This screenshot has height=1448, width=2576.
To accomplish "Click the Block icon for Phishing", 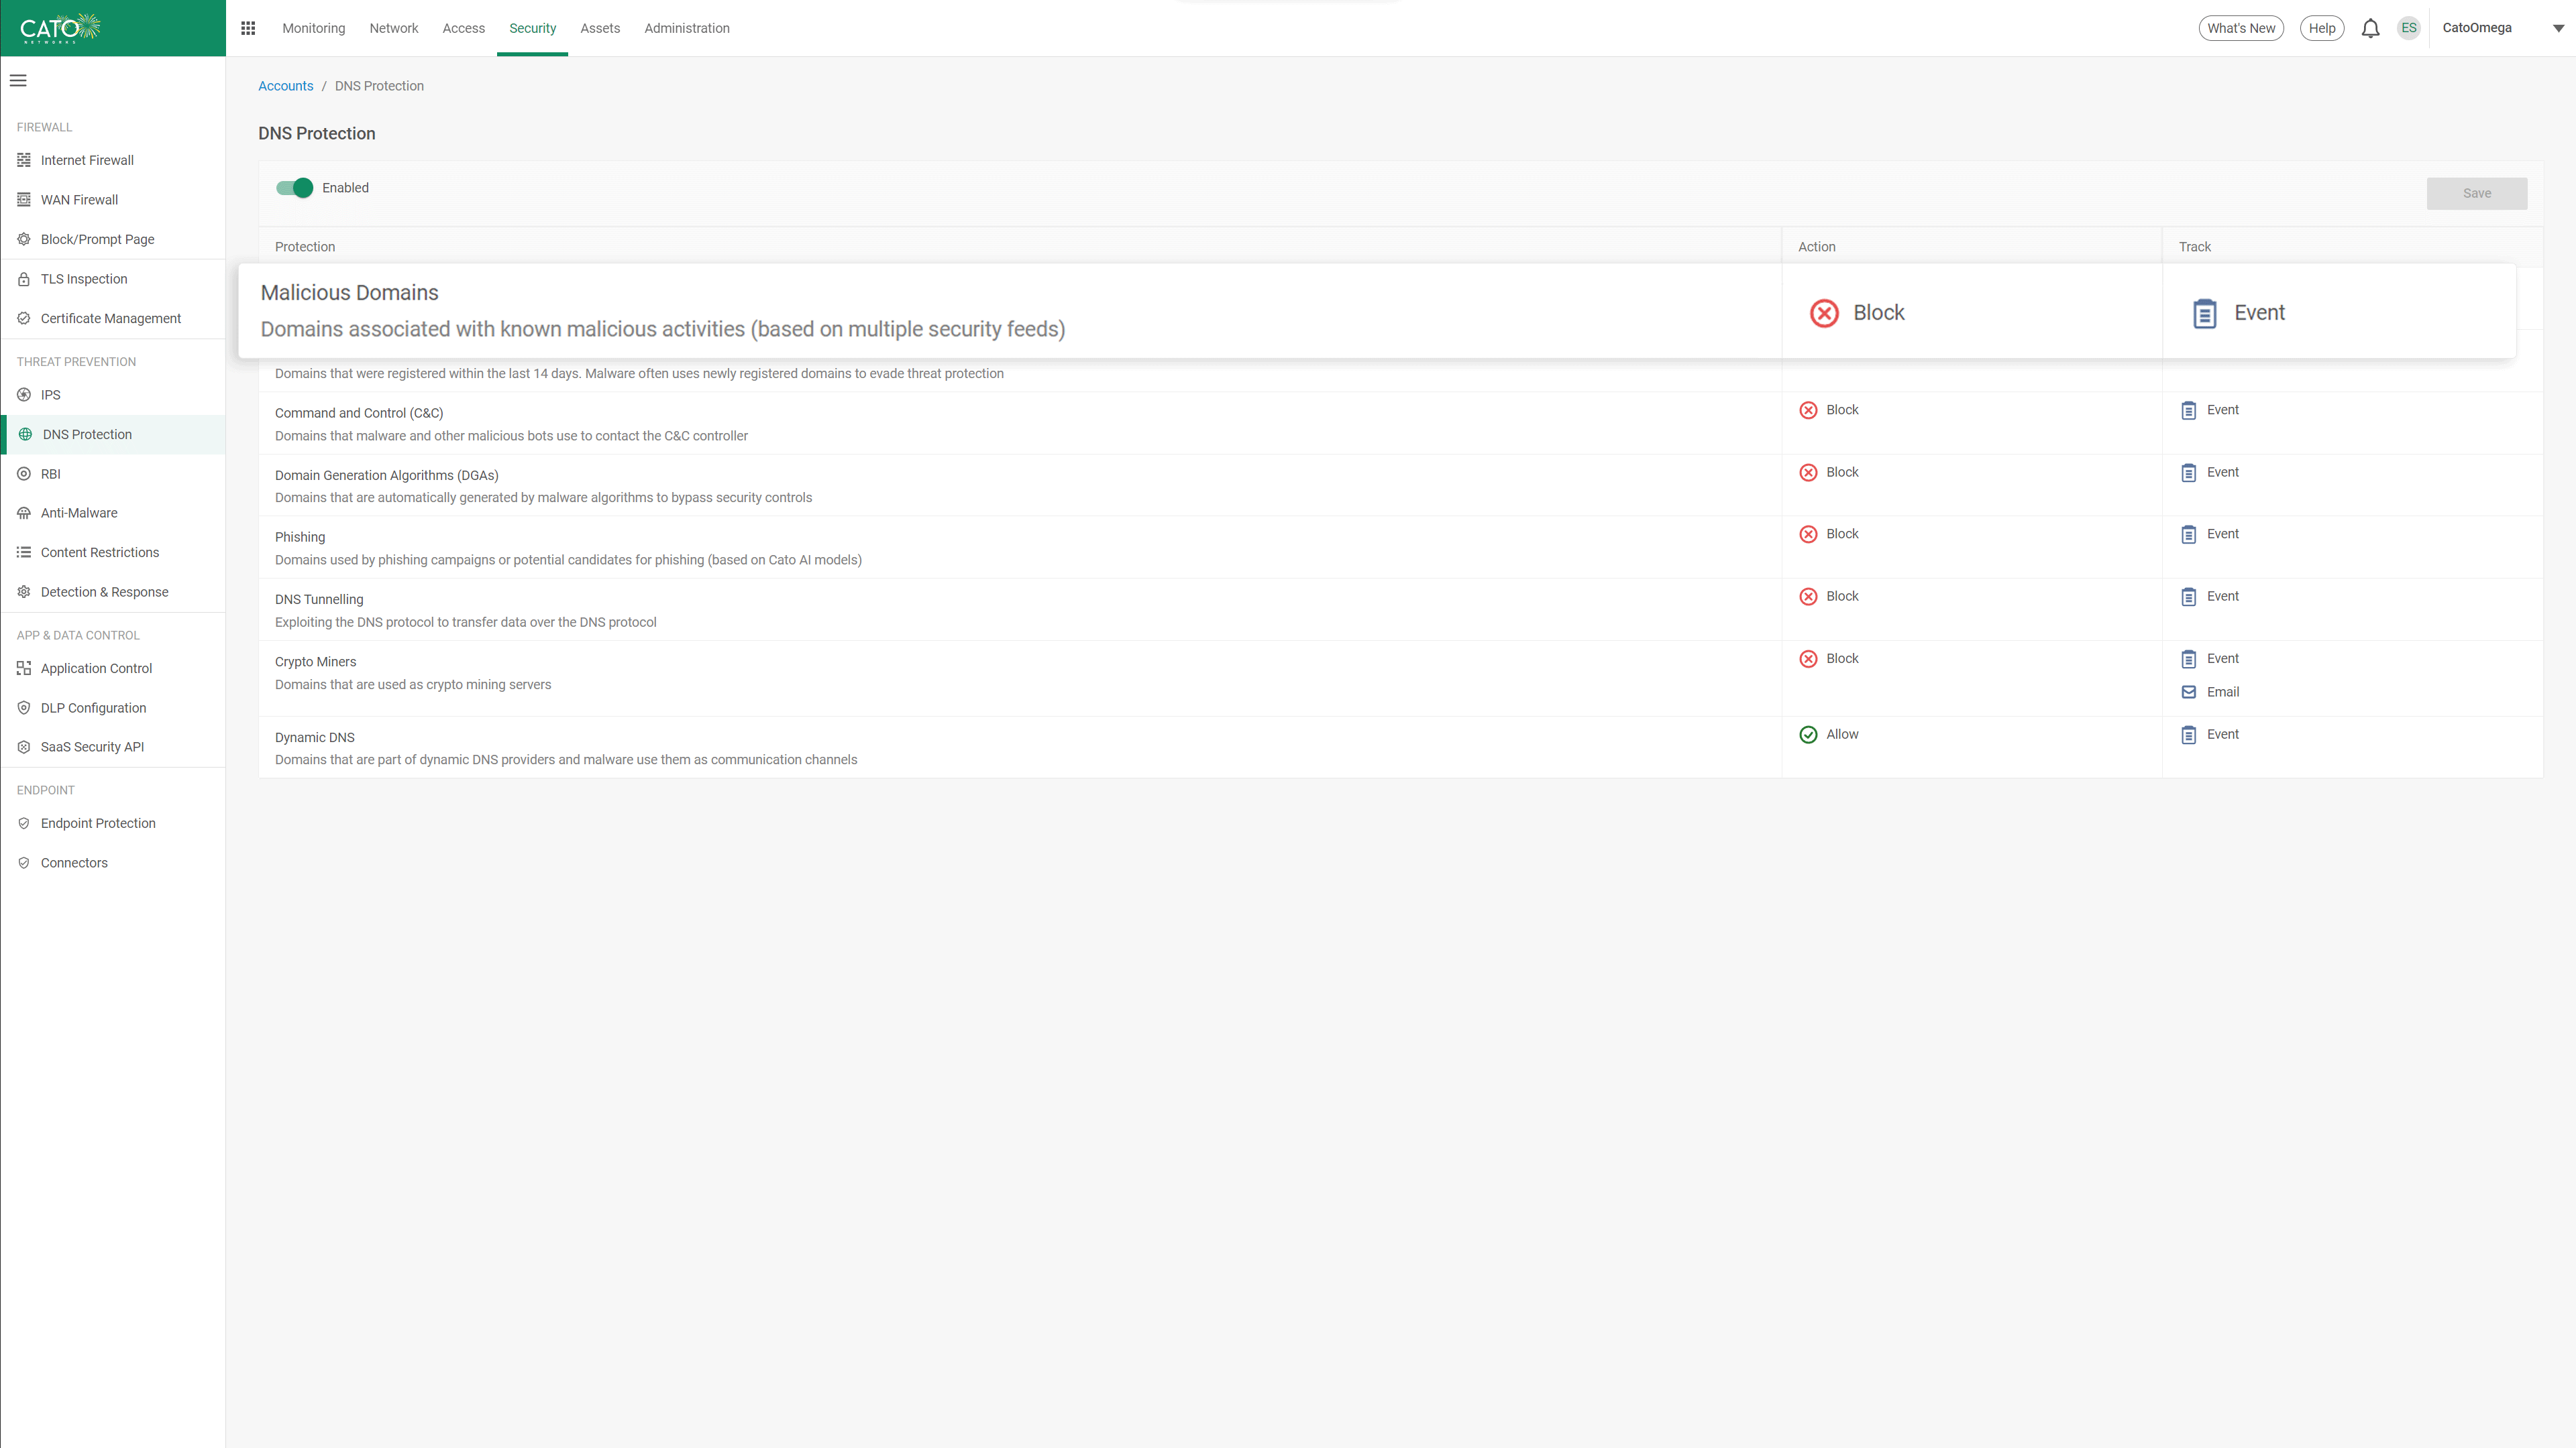I will pyautogui.click(x=1808, y=535).
